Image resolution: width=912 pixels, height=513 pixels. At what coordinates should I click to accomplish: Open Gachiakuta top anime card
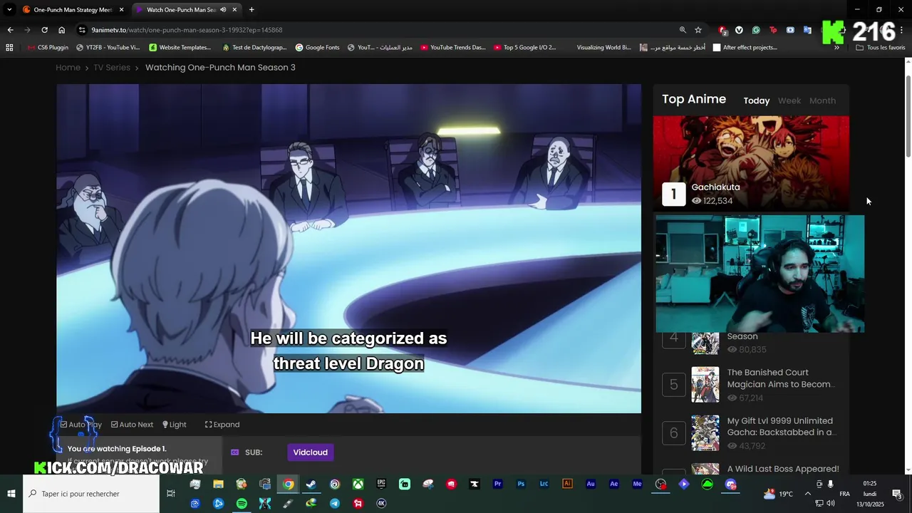(x=751, y=163)
